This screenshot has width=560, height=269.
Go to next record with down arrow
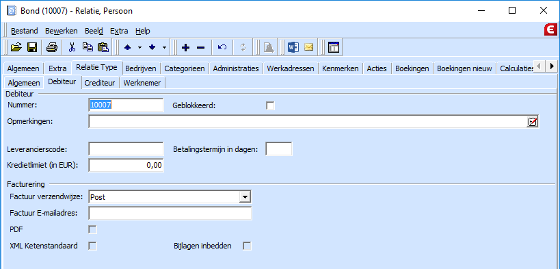coord(152,47)
